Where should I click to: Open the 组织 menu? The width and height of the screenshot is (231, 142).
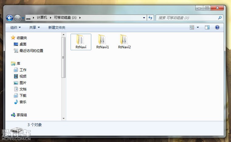point(16,28)
